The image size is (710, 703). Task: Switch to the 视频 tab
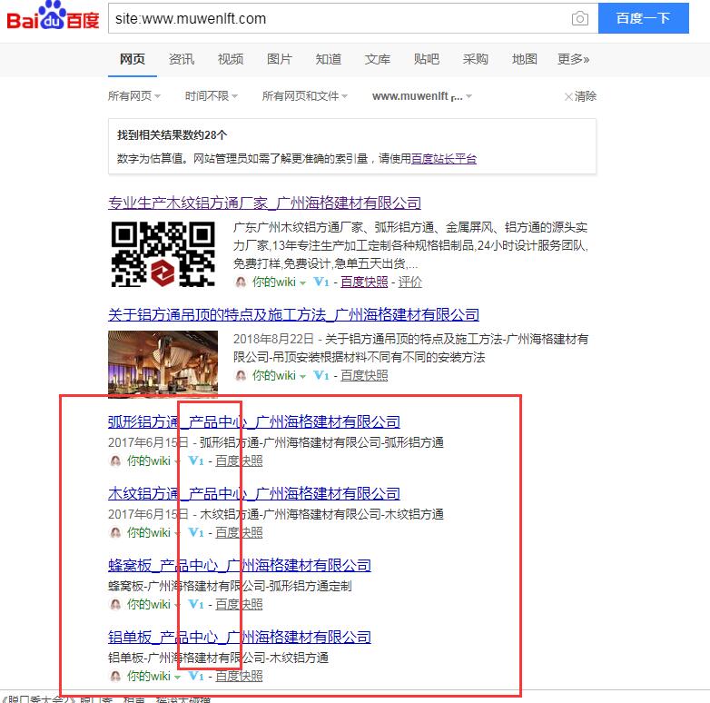coord(231,59)
